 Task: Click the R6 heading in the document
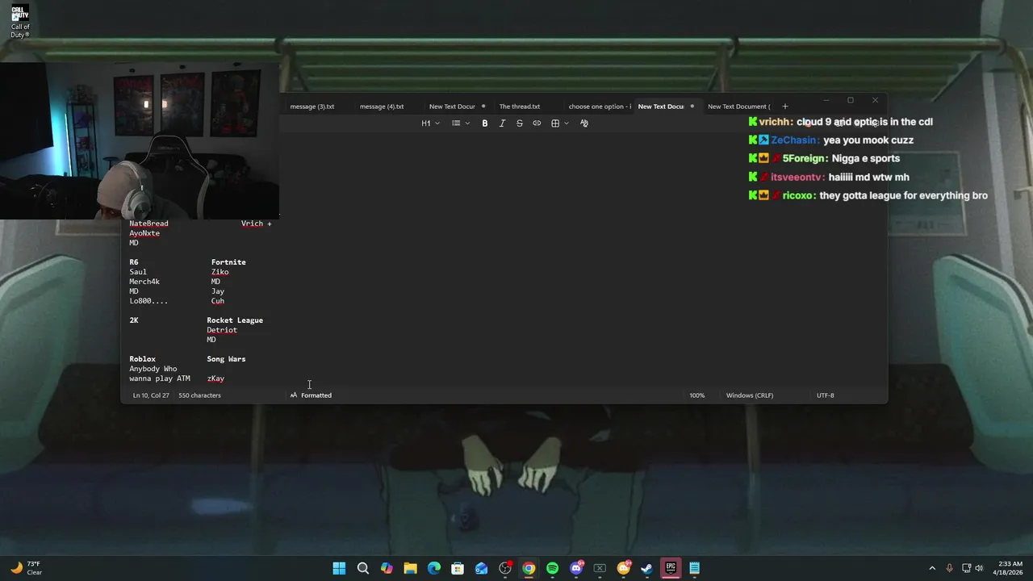134,262
